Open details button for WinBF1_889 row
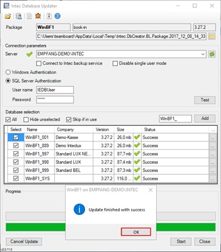The width and height of the screenshot is (221, 252). click(212, 146)
